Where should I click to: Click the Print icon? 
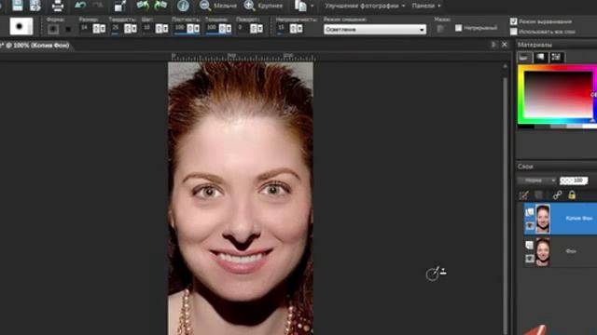coord(58,6)
